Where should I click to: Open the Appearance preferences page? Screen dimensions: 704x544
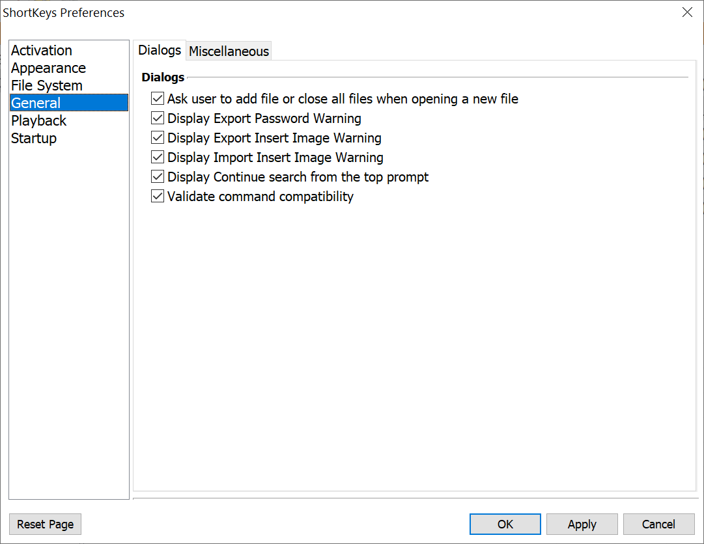(x=48, y=68)
